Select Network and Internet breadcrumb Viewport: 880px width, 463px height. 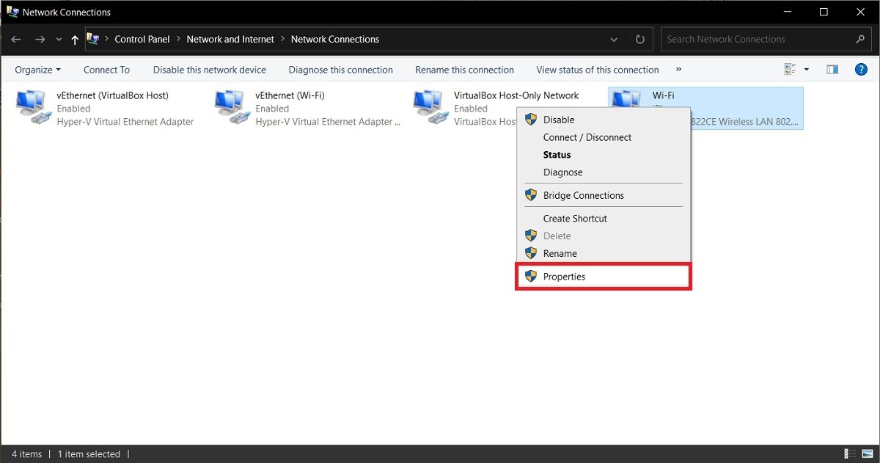pyautogui.click(x=230, y=40)
